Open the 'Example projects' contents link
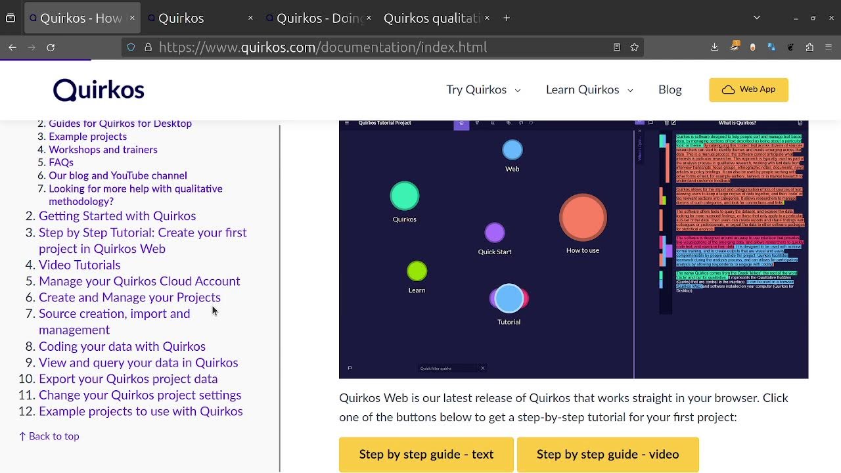This screenshot has width=841, height=473. coord(87,137)
